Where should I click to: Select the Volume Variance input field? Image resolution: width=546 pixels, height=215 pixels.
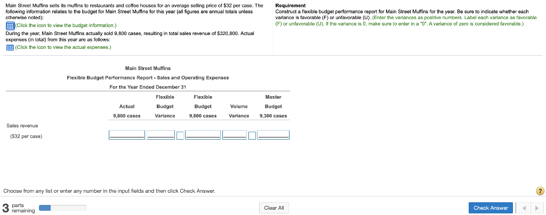[x=235, y=135]
